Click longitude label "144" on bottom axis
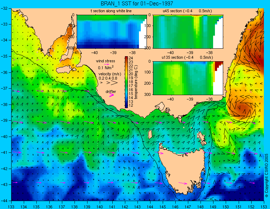 coord(150,206)
